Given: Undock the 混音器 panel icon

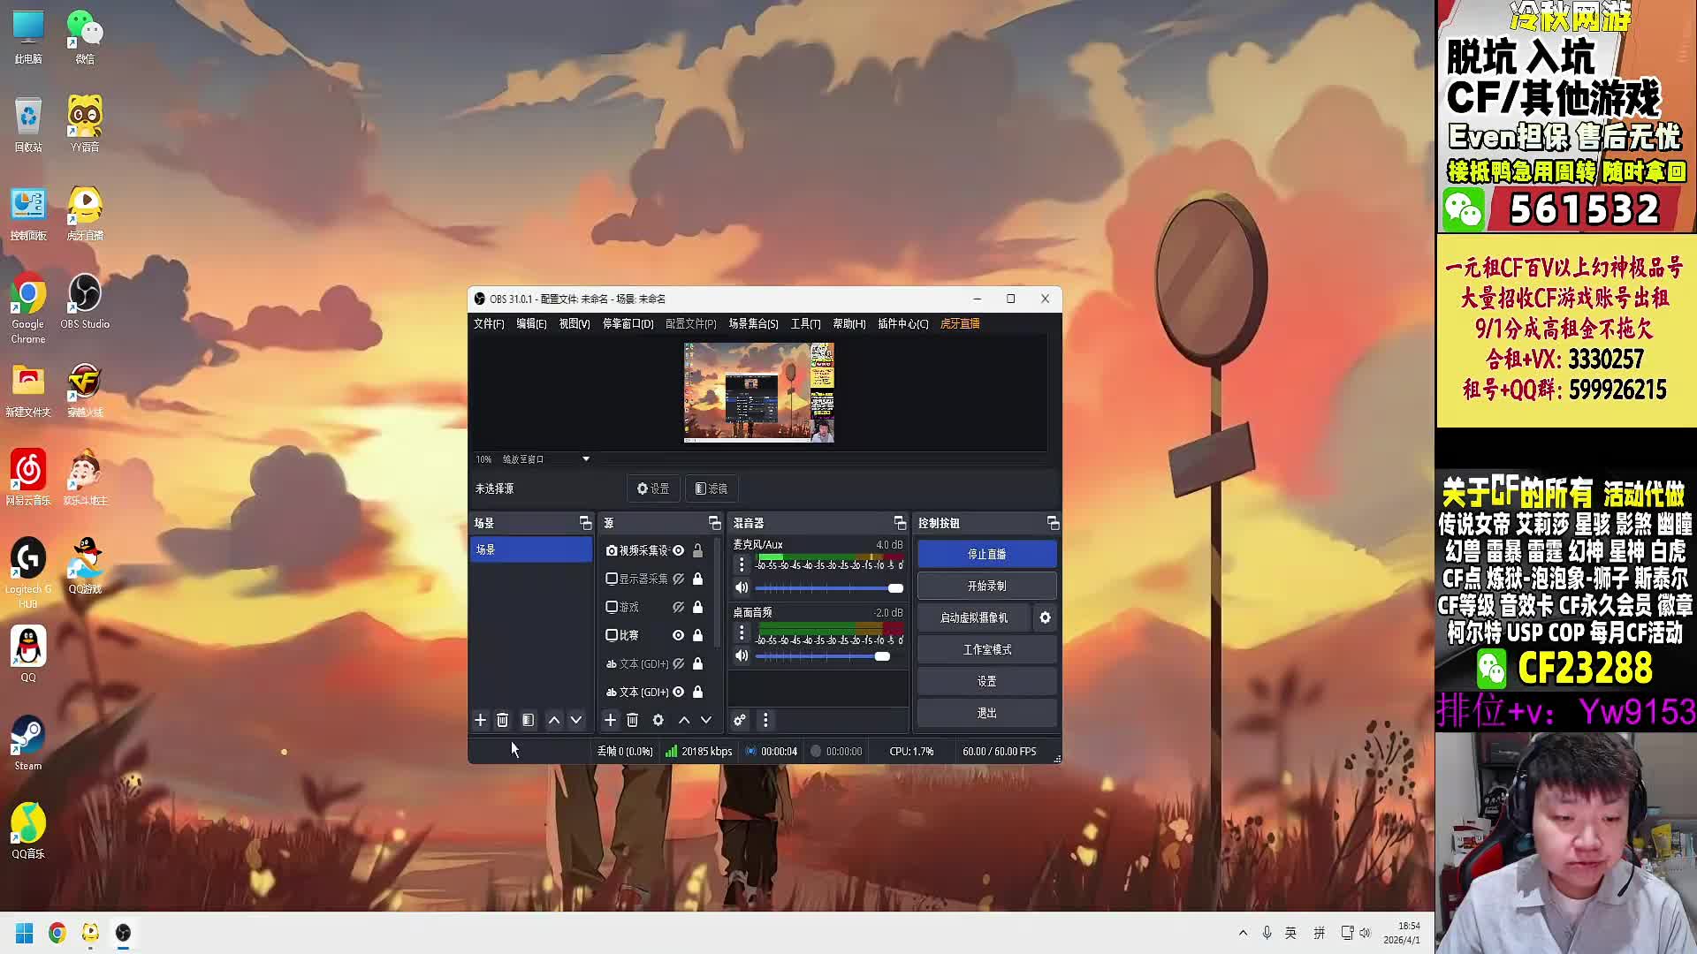Looking at the screenshot, I should click(899, 523).
